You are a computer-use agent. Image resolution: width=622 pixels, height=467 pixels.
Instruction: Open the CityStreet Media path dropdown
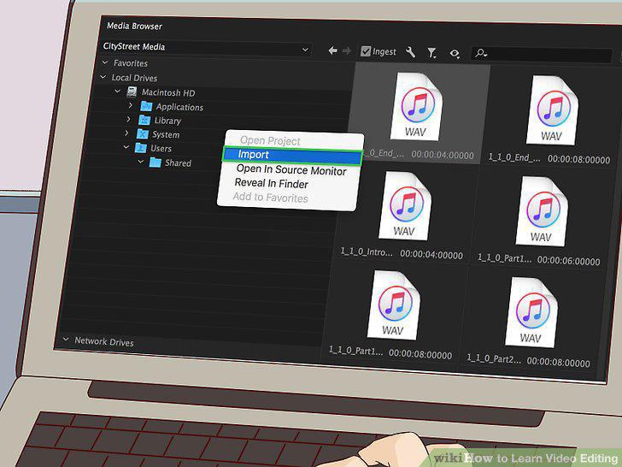(x=205, y=48)
